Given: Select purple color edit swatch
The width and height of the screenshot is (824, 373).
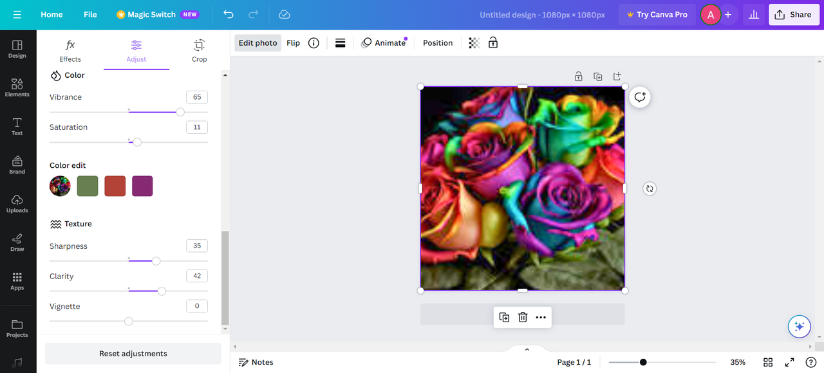Looking at the screenshot, I should 142,186.
